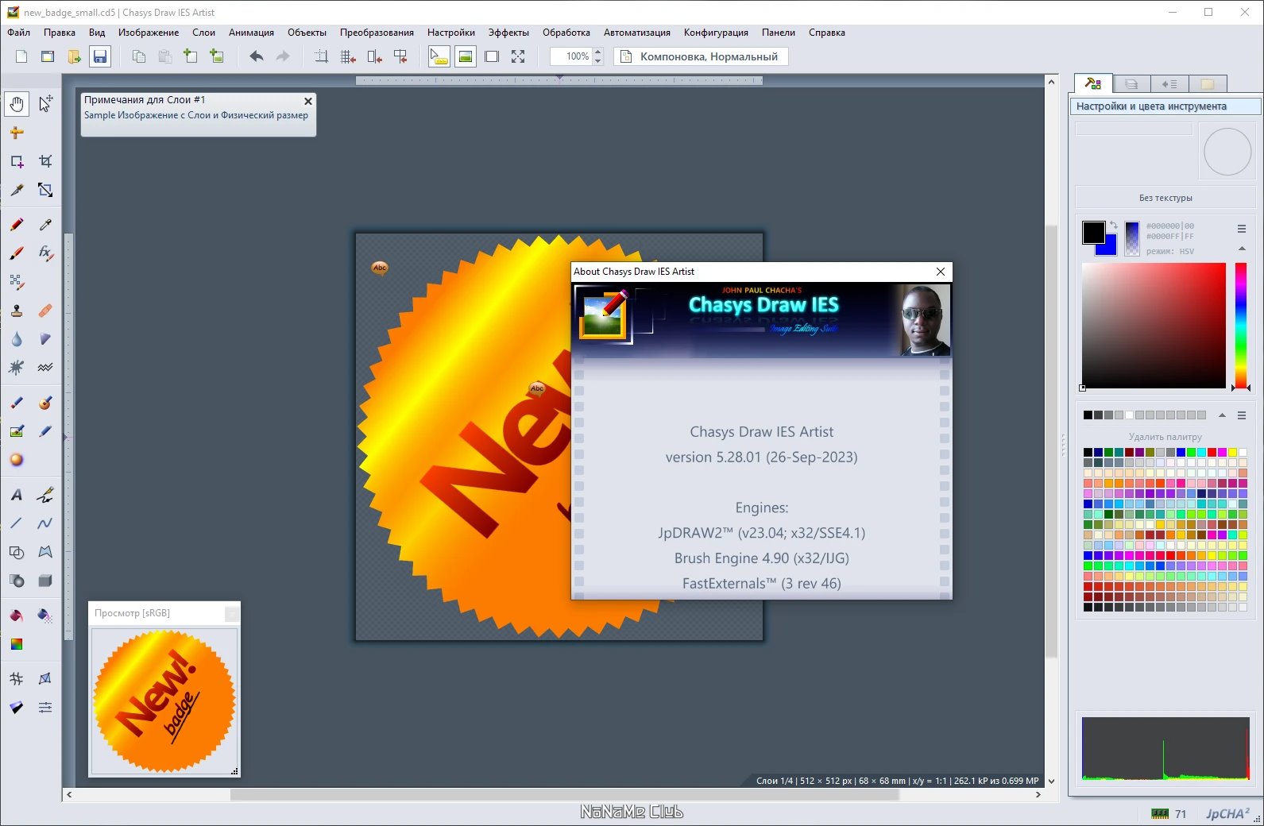Screen dimensions: 1264x826
Task: Close the About Chasys Draw IES dialog
Action: 941,272
